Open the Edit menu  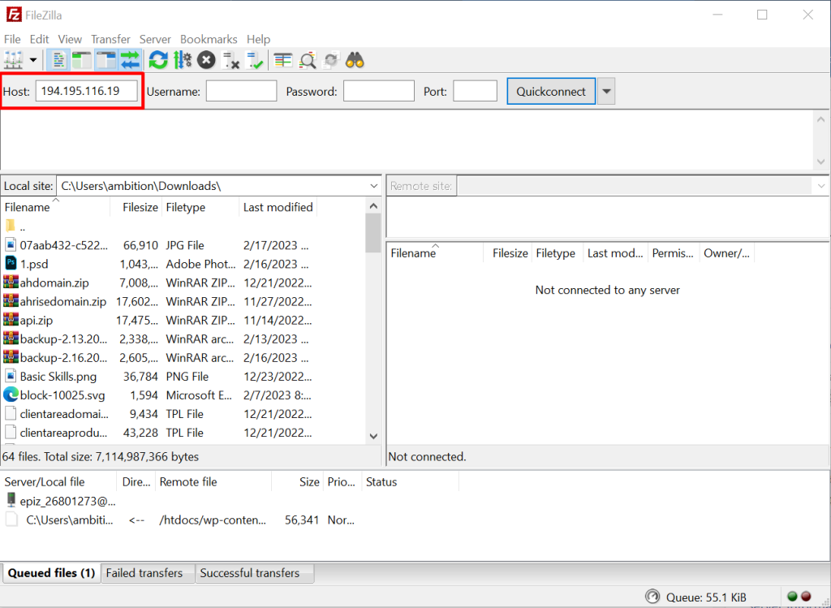click(39, 39)
